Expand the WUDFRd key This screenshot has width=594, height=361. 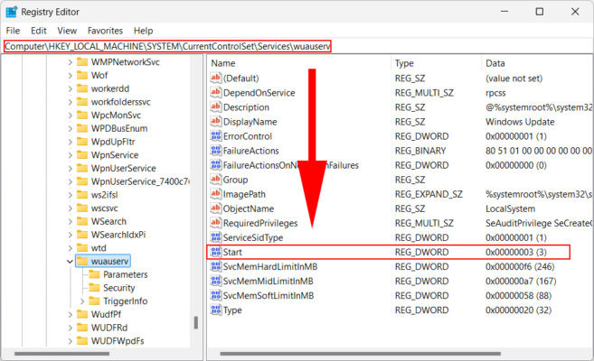click(71, 328)
